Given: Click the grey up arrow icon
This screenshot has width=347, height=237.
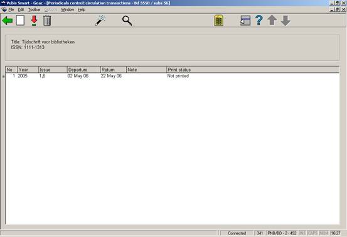Looking at the screenshot, I should [x=272, y=21].
